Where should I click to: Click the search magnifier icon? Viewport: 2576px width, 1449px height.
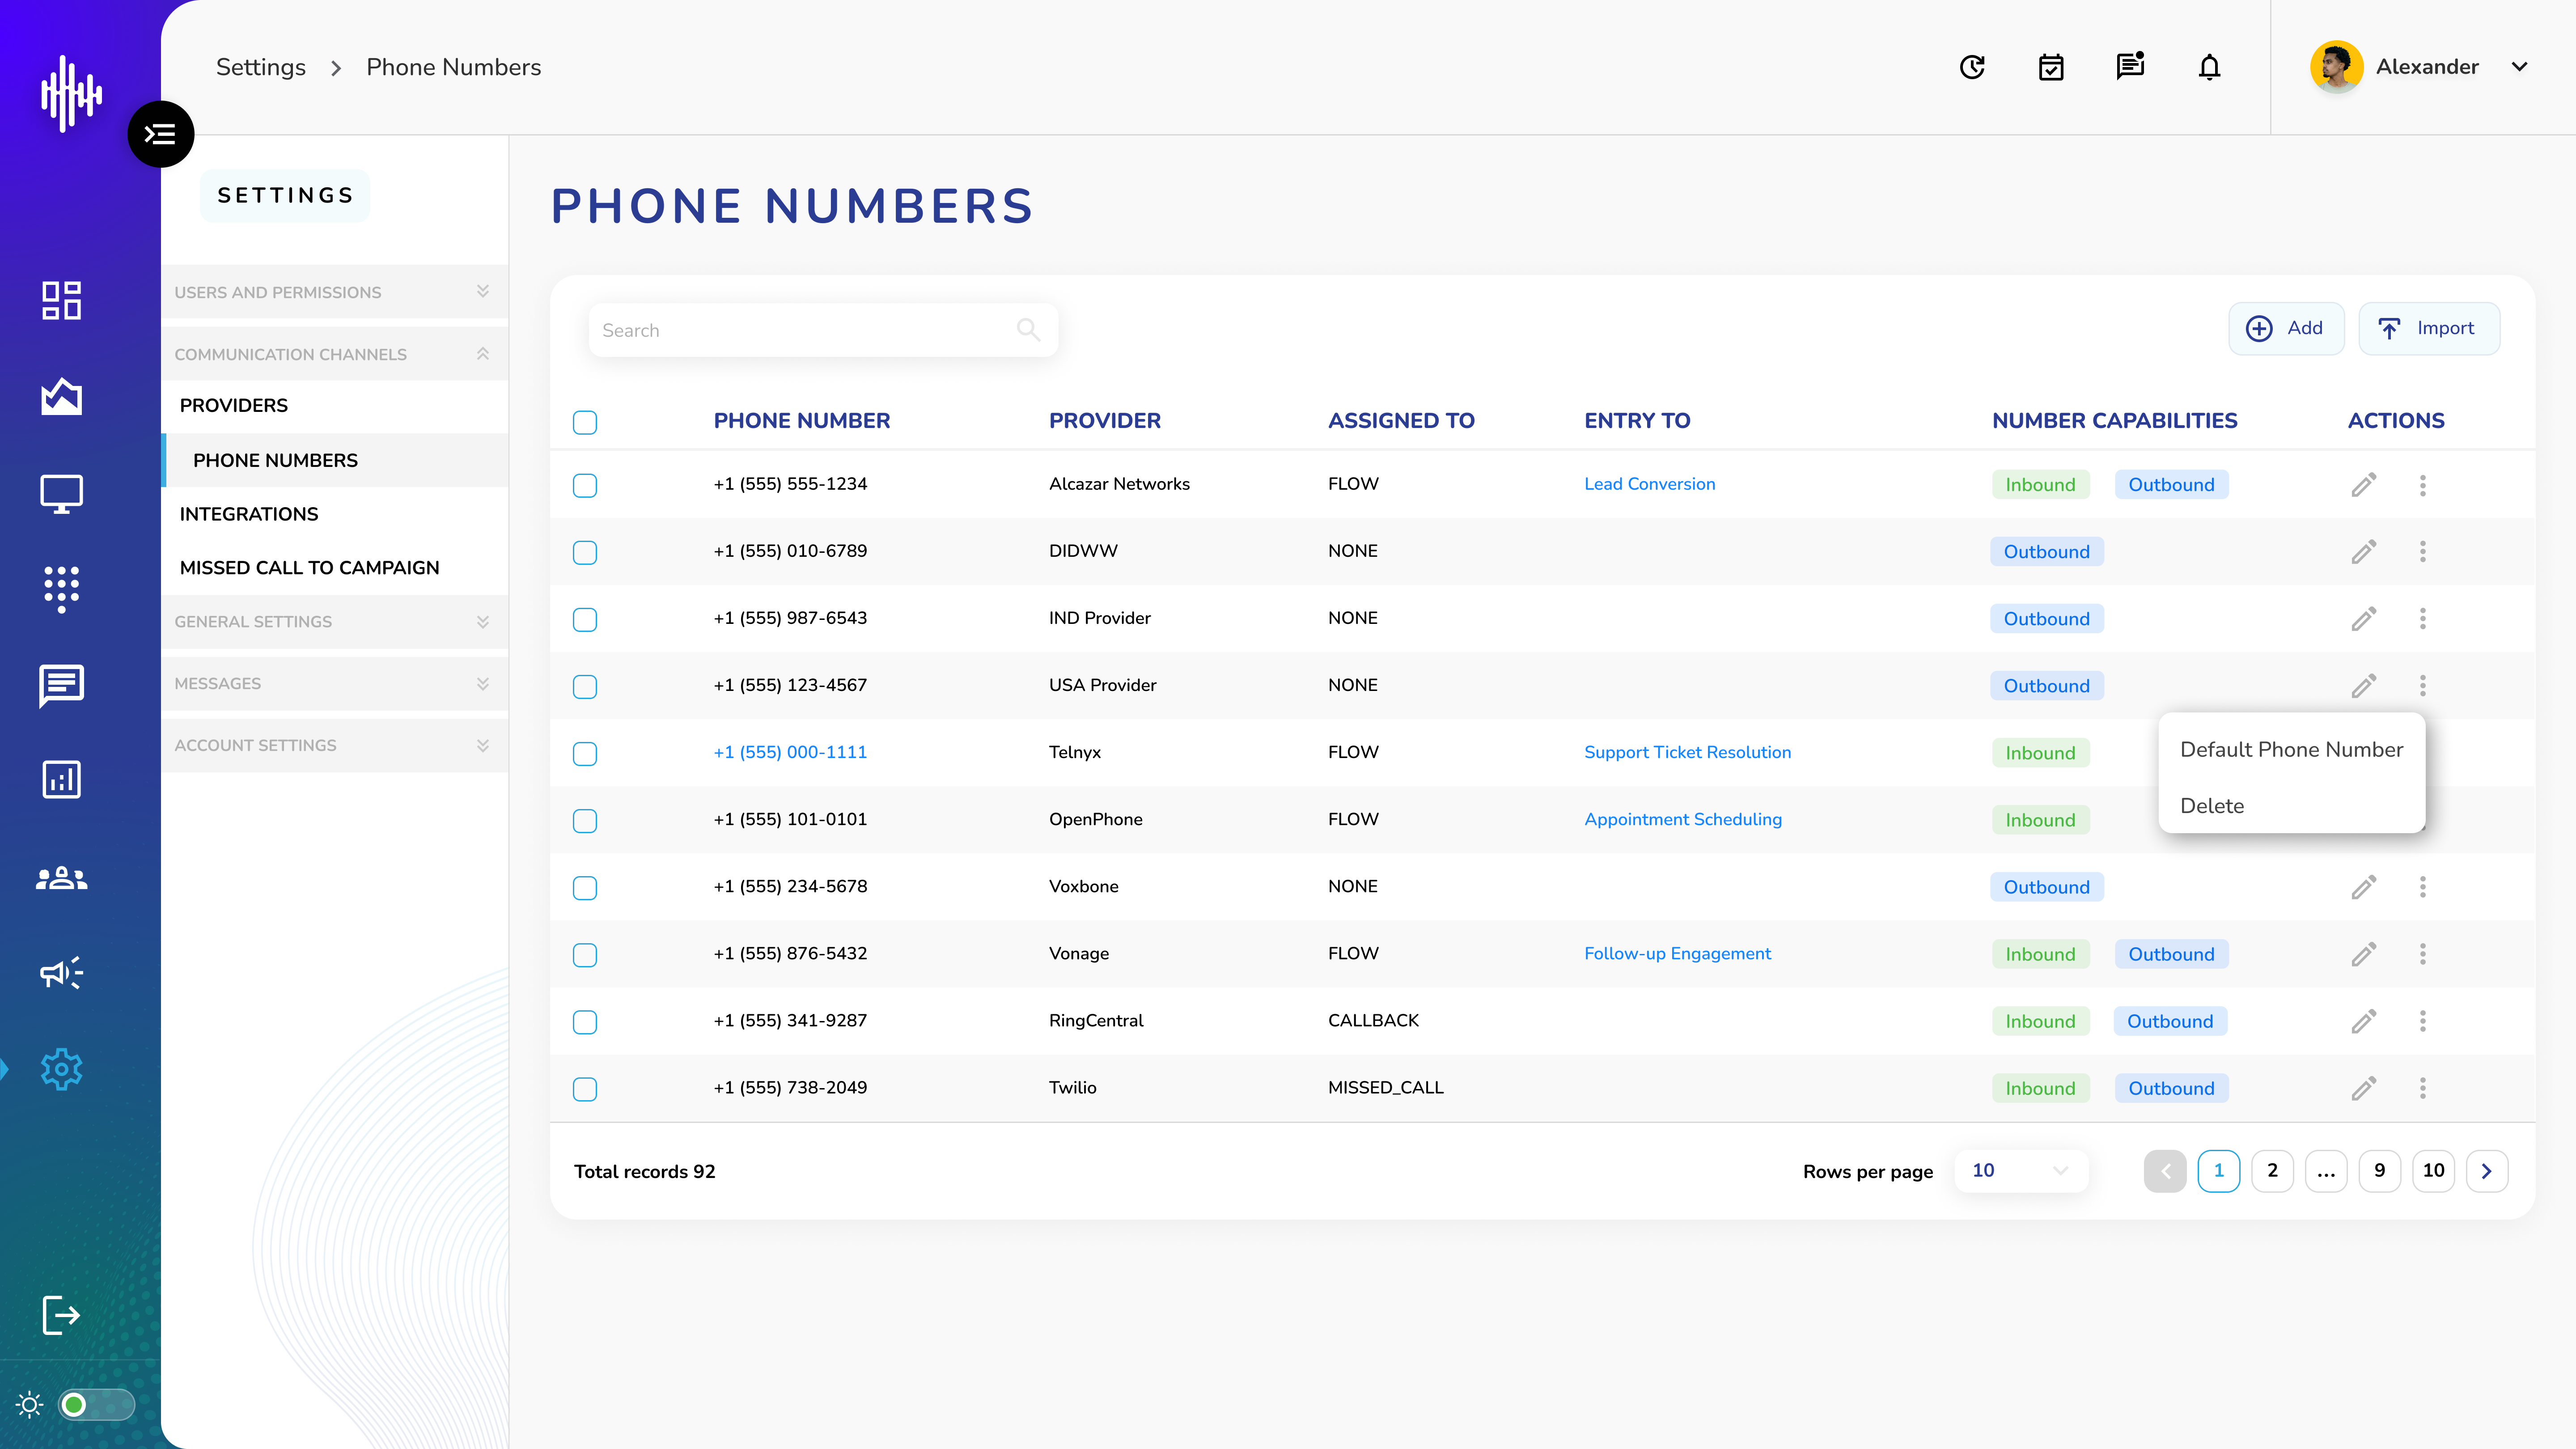pos(1028,329)
